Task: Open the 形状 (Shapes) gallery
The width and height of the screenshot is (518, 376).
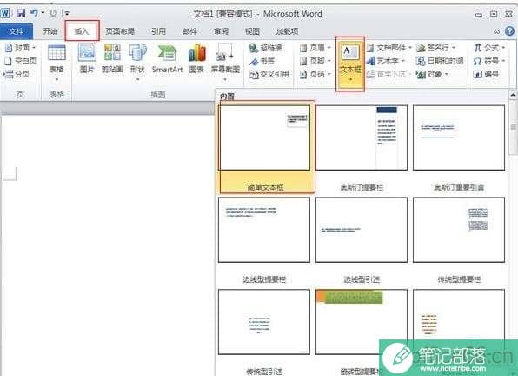Action: click(137, 62)
